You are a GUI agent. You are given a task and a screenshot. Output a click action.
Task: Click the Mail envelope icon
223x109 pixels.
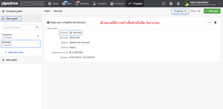64,4
